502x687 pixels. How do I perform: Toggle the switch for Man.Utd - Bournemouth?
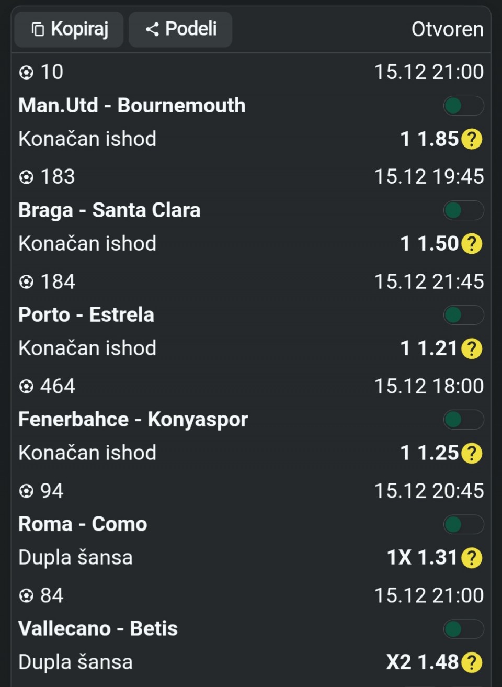point(463,106)
